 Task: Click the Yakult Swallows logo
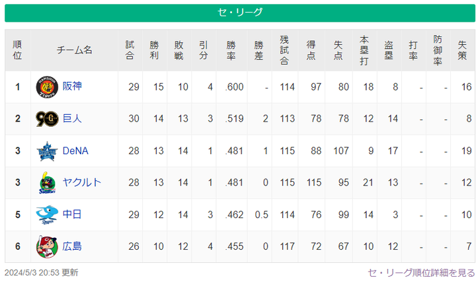(x=48, y=182)
